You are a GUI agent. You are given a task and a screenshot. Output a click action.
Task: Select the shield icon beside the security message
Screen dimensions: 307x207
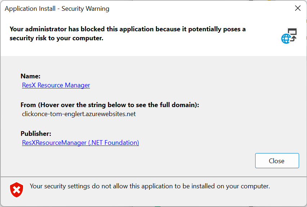[x=16, y=190]
